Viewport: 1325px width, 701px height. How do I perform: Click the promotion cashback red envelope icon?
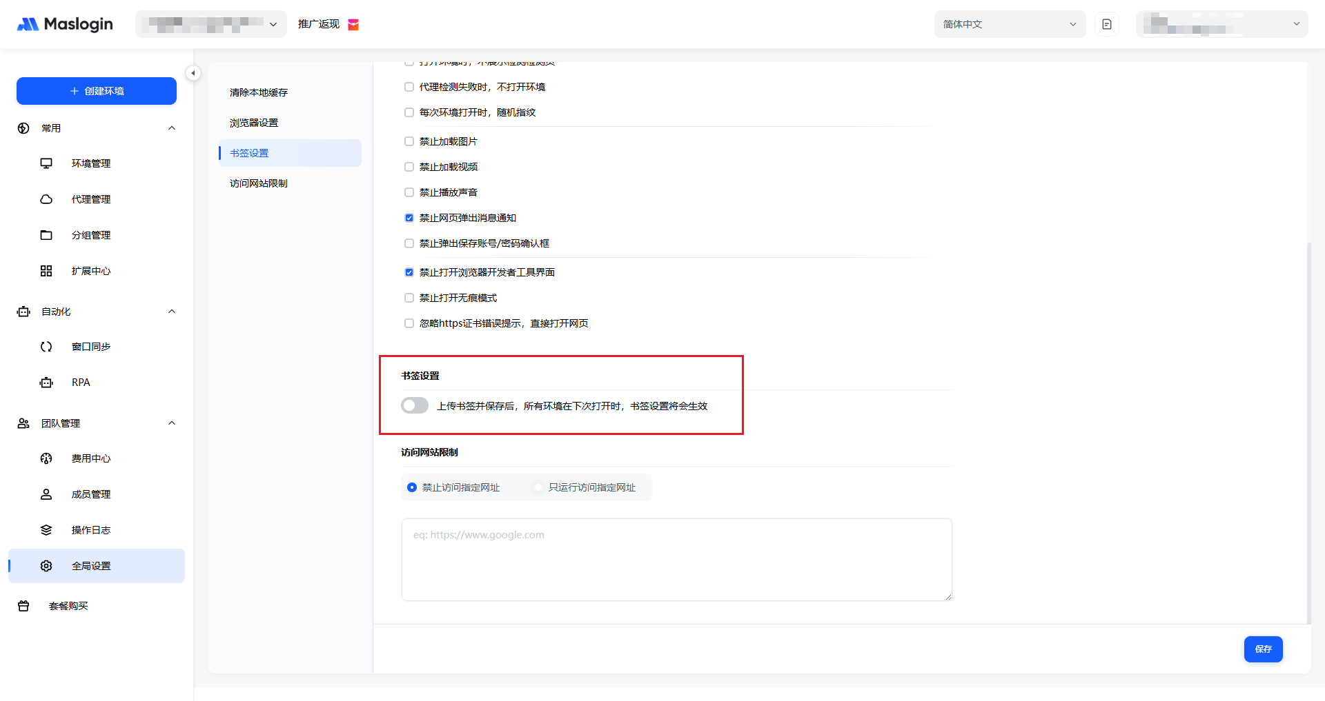tap(353, 25)
